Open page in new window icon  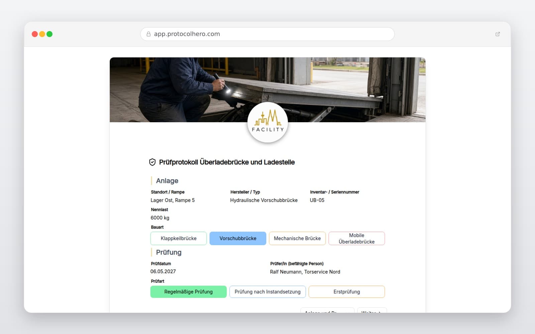498,34
